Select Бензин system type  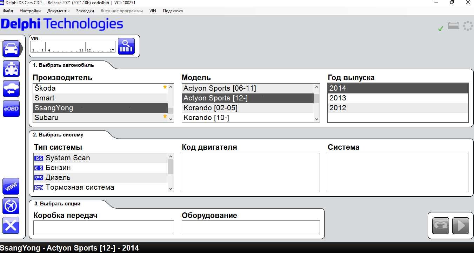click(101, 168)
